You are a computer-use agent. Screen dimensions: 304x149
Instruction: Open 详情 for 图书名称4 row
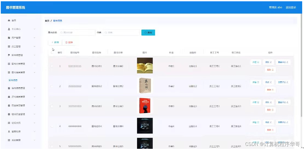[x=256, y=122]
